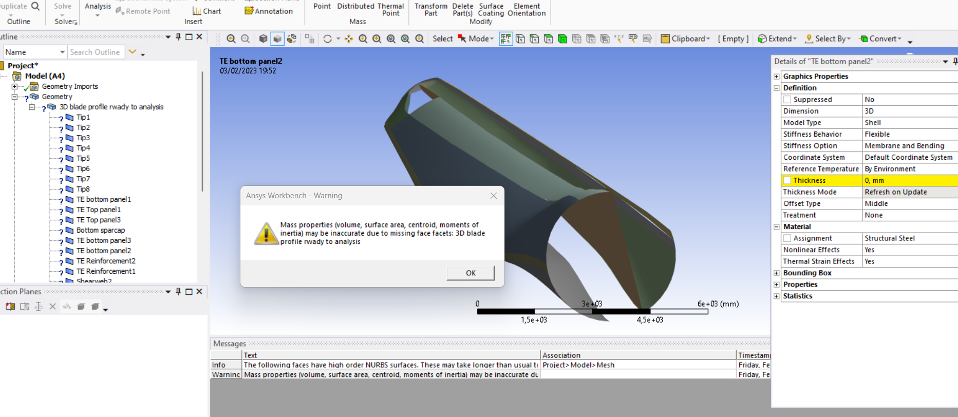The height and width of the screenshot is (417, 958).
Task: Activate the Body selection filter (green cube)
Action: click(562, 39)
